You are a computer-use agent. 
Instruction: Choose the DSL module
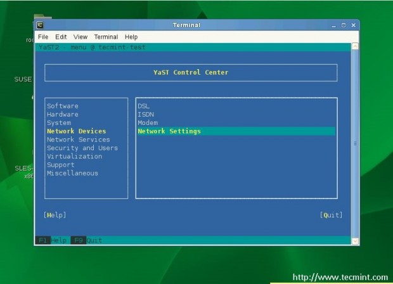(144, 106)
